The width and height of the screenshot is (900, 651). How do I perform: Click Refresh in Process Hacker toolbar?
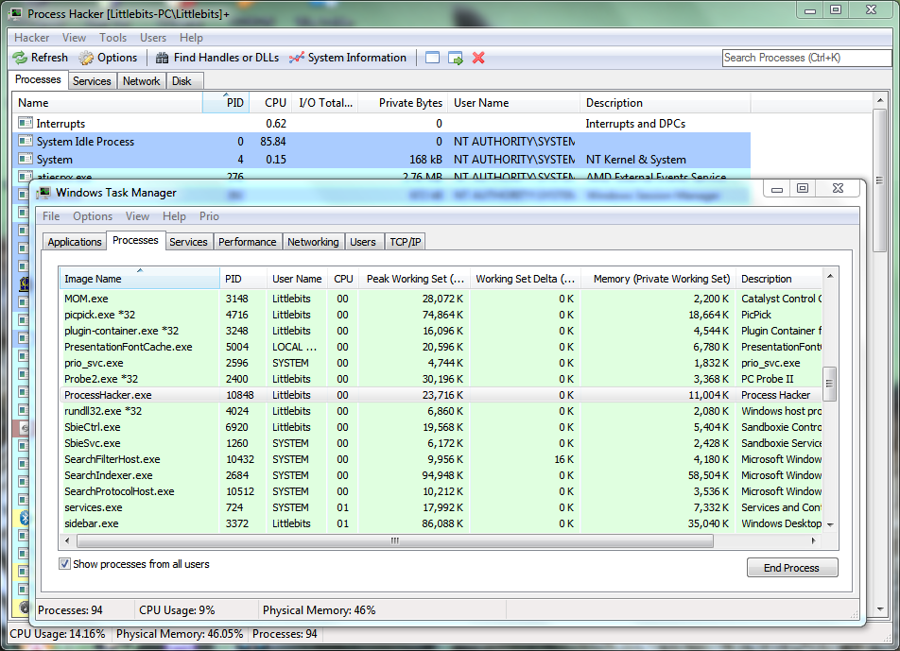coord(40,58)
